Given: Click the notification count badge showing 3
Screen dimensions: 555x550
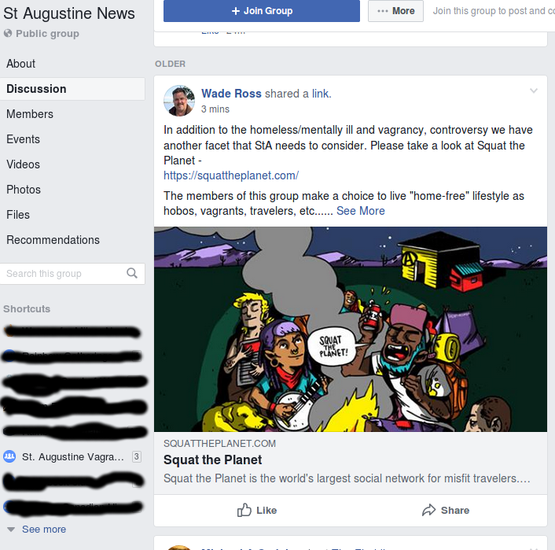Looking at the screenshot, I should (x=137, y=456).
